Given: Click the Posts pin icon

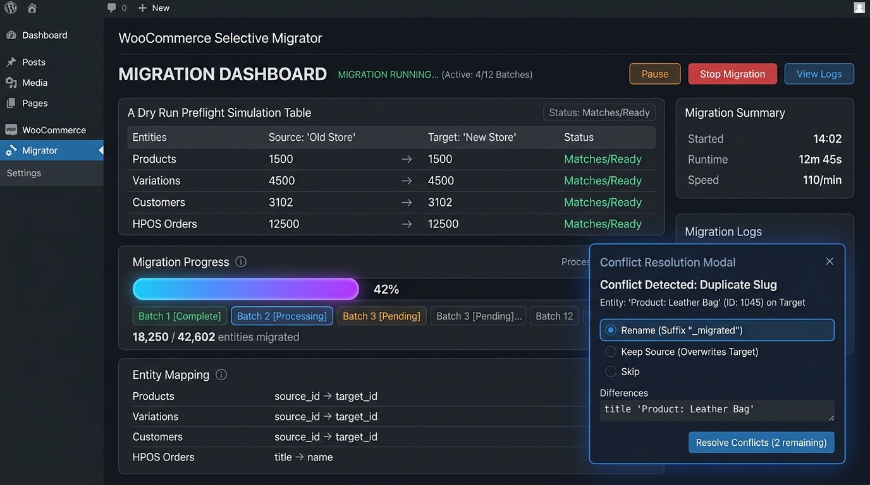Looking at the screenshot, I should [11, 62].
